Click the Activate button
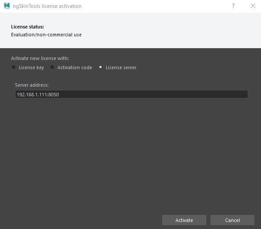Image resolution: width=261 pixels, height=229 pixels. (x=184, y=220)
